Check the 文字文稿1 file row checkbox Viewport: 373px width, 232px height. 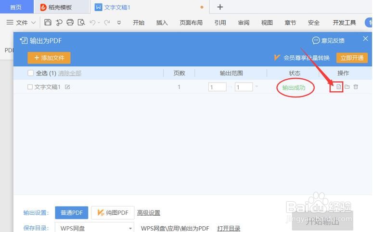click(x=30, y=87)
